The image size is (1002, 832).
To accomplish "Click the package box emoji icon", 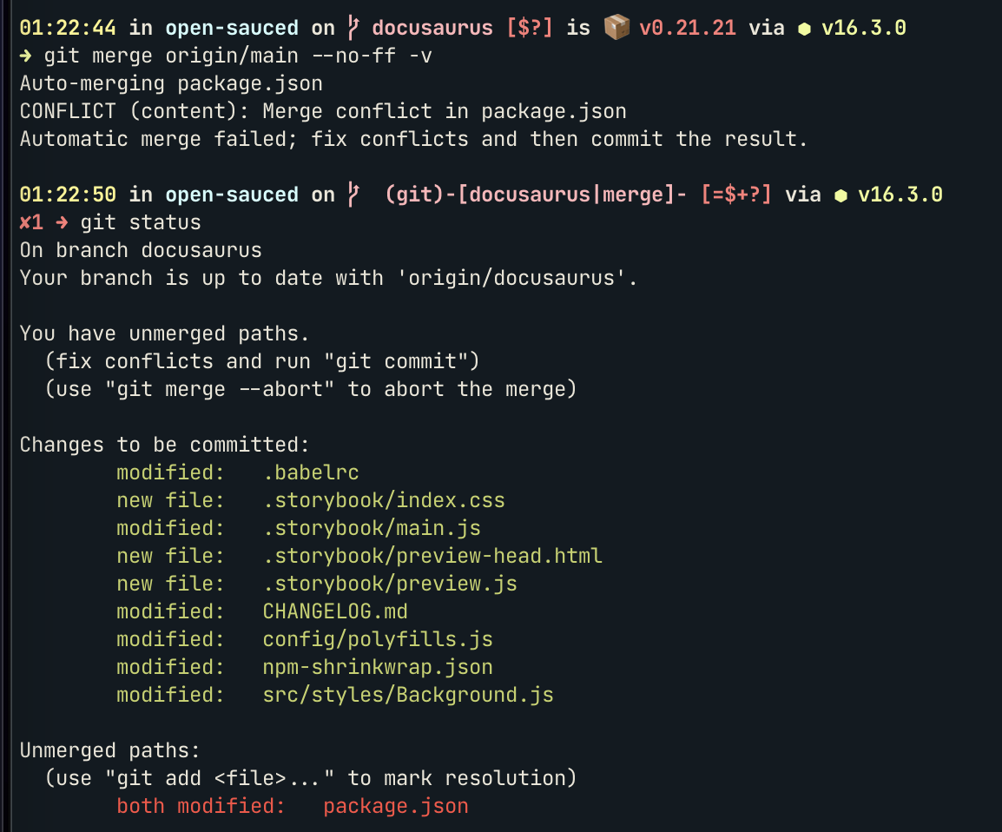I will point(616,28).
